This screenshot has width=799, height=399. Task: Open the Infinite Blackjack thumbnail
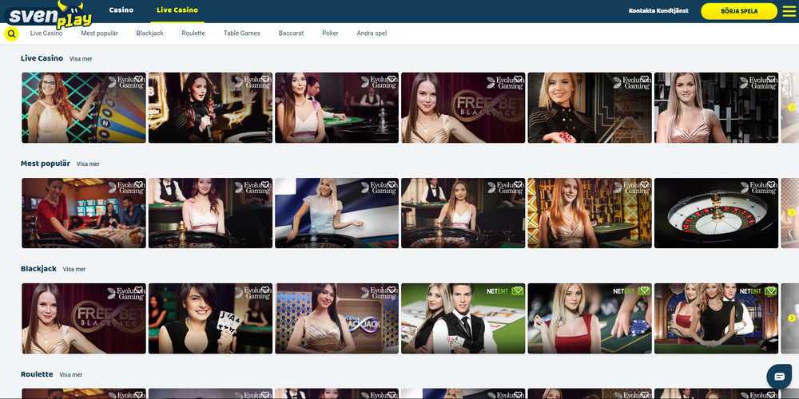337,318
